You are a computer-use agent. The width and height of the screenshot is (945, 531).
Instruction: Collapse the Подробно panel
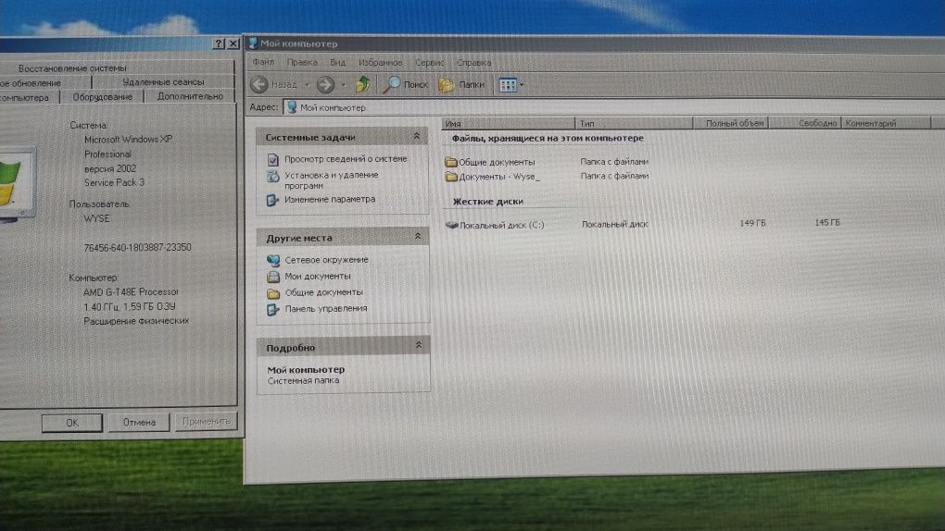[418, 346]
